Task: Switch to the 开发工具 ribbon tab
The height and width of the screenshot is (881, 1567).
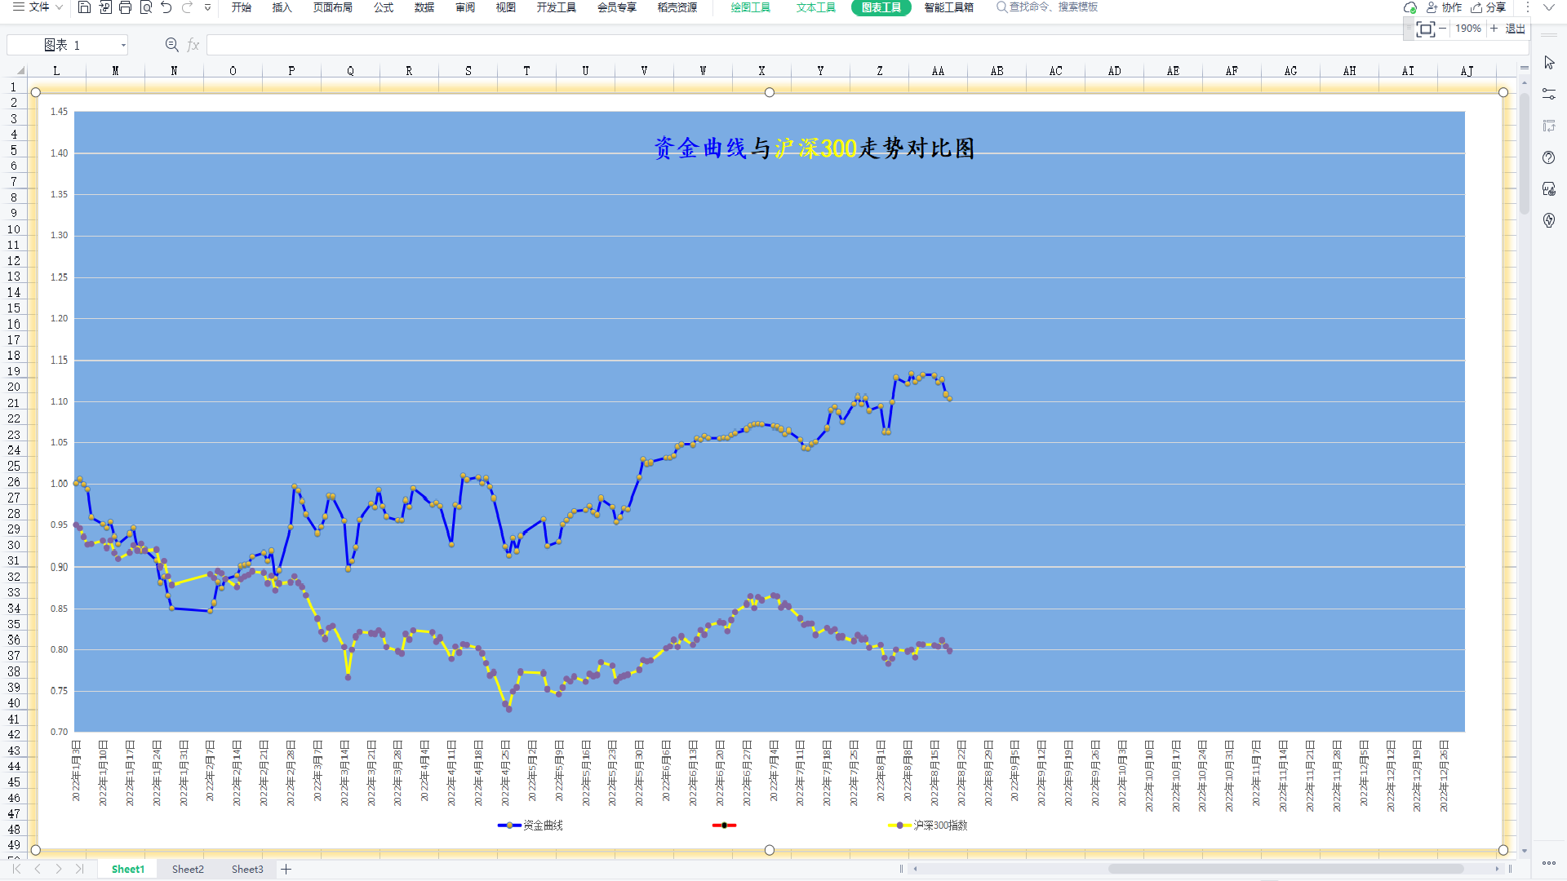Action: (x=557, y=7)
